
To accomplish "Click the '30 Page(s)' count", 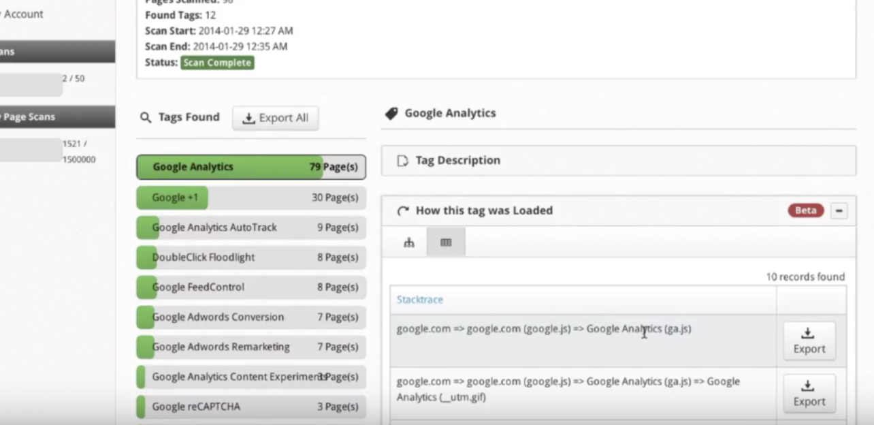I will [x=335, y=198].
